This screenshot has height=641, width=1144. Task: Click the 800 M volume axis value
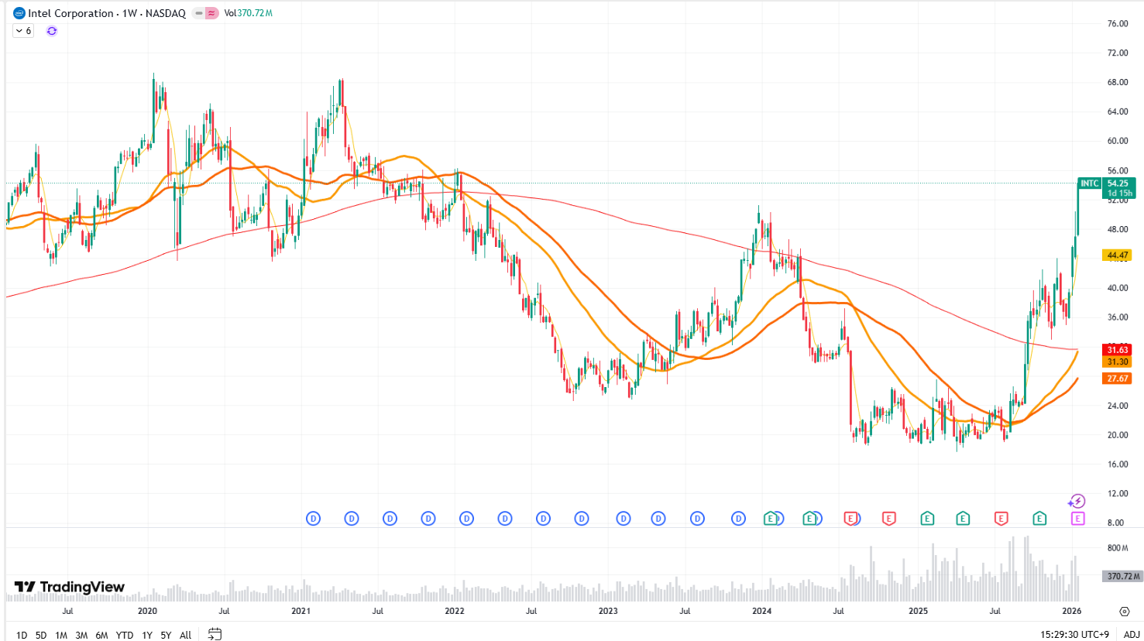coord(1118,548)
